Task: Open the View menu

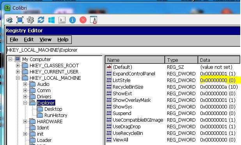Action: pyautogui.click(x=46, y=40)
